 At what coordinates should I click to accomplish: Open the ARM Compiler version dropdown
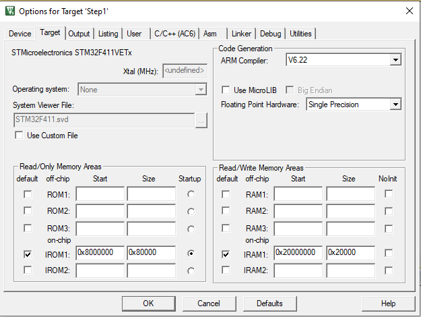pyautogui.click(x=395, y=61)
